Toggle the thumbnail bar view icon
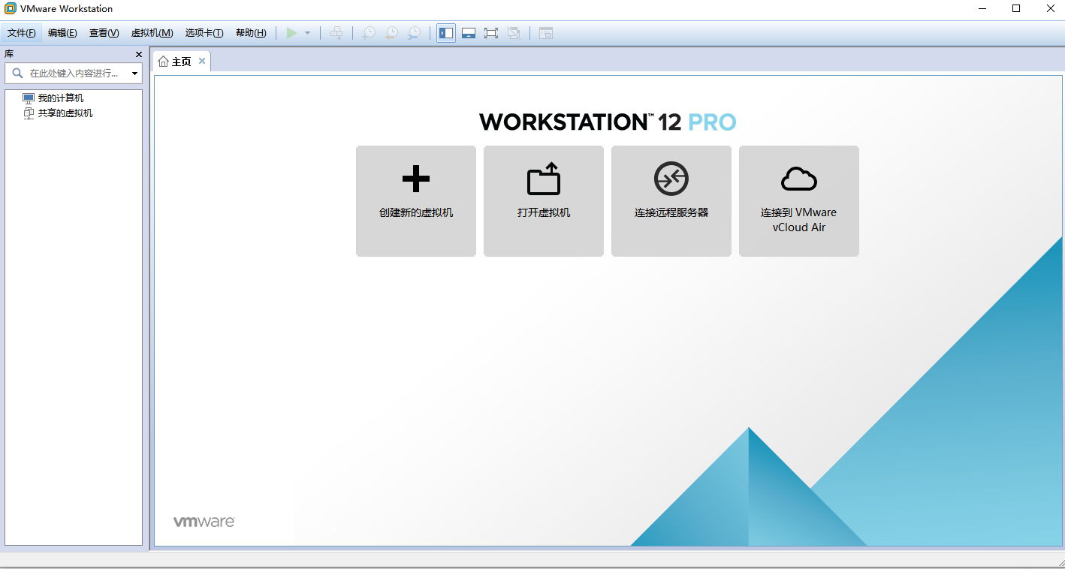This screenshot has width=1065, height=569. 469,33
